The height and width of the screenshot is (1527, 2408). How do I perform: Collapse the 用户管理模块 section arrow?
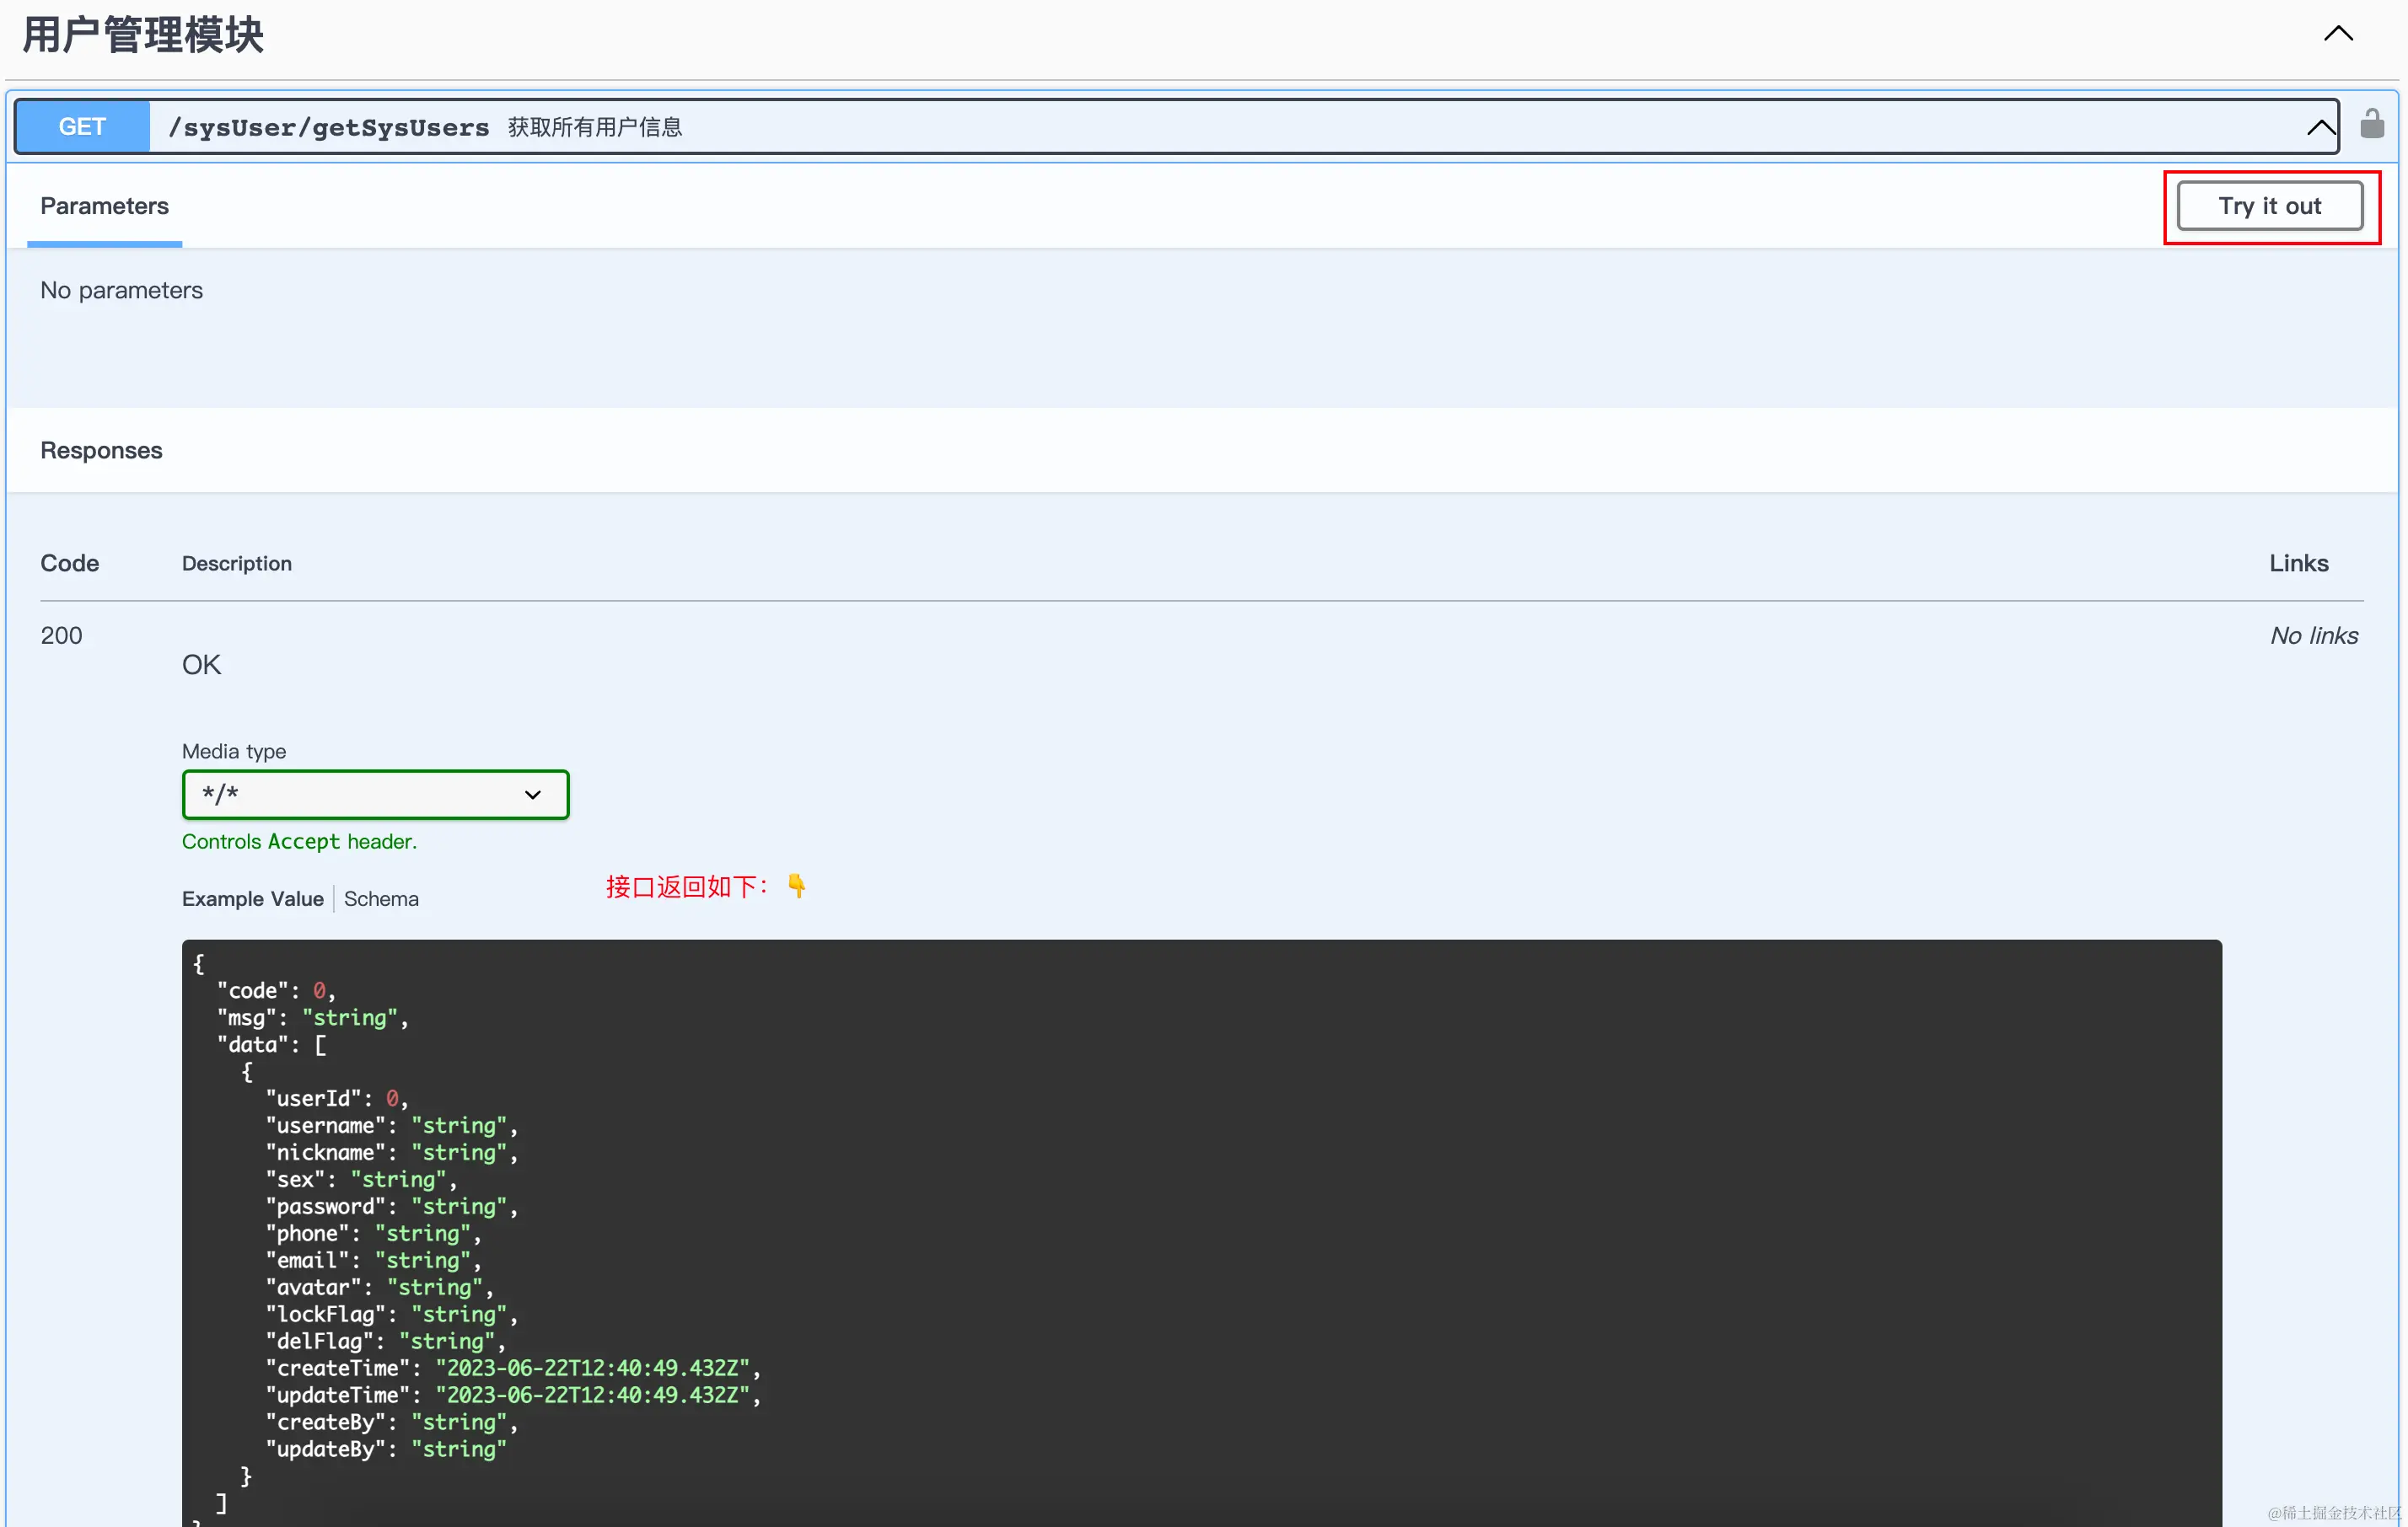tap(2338, 34)
